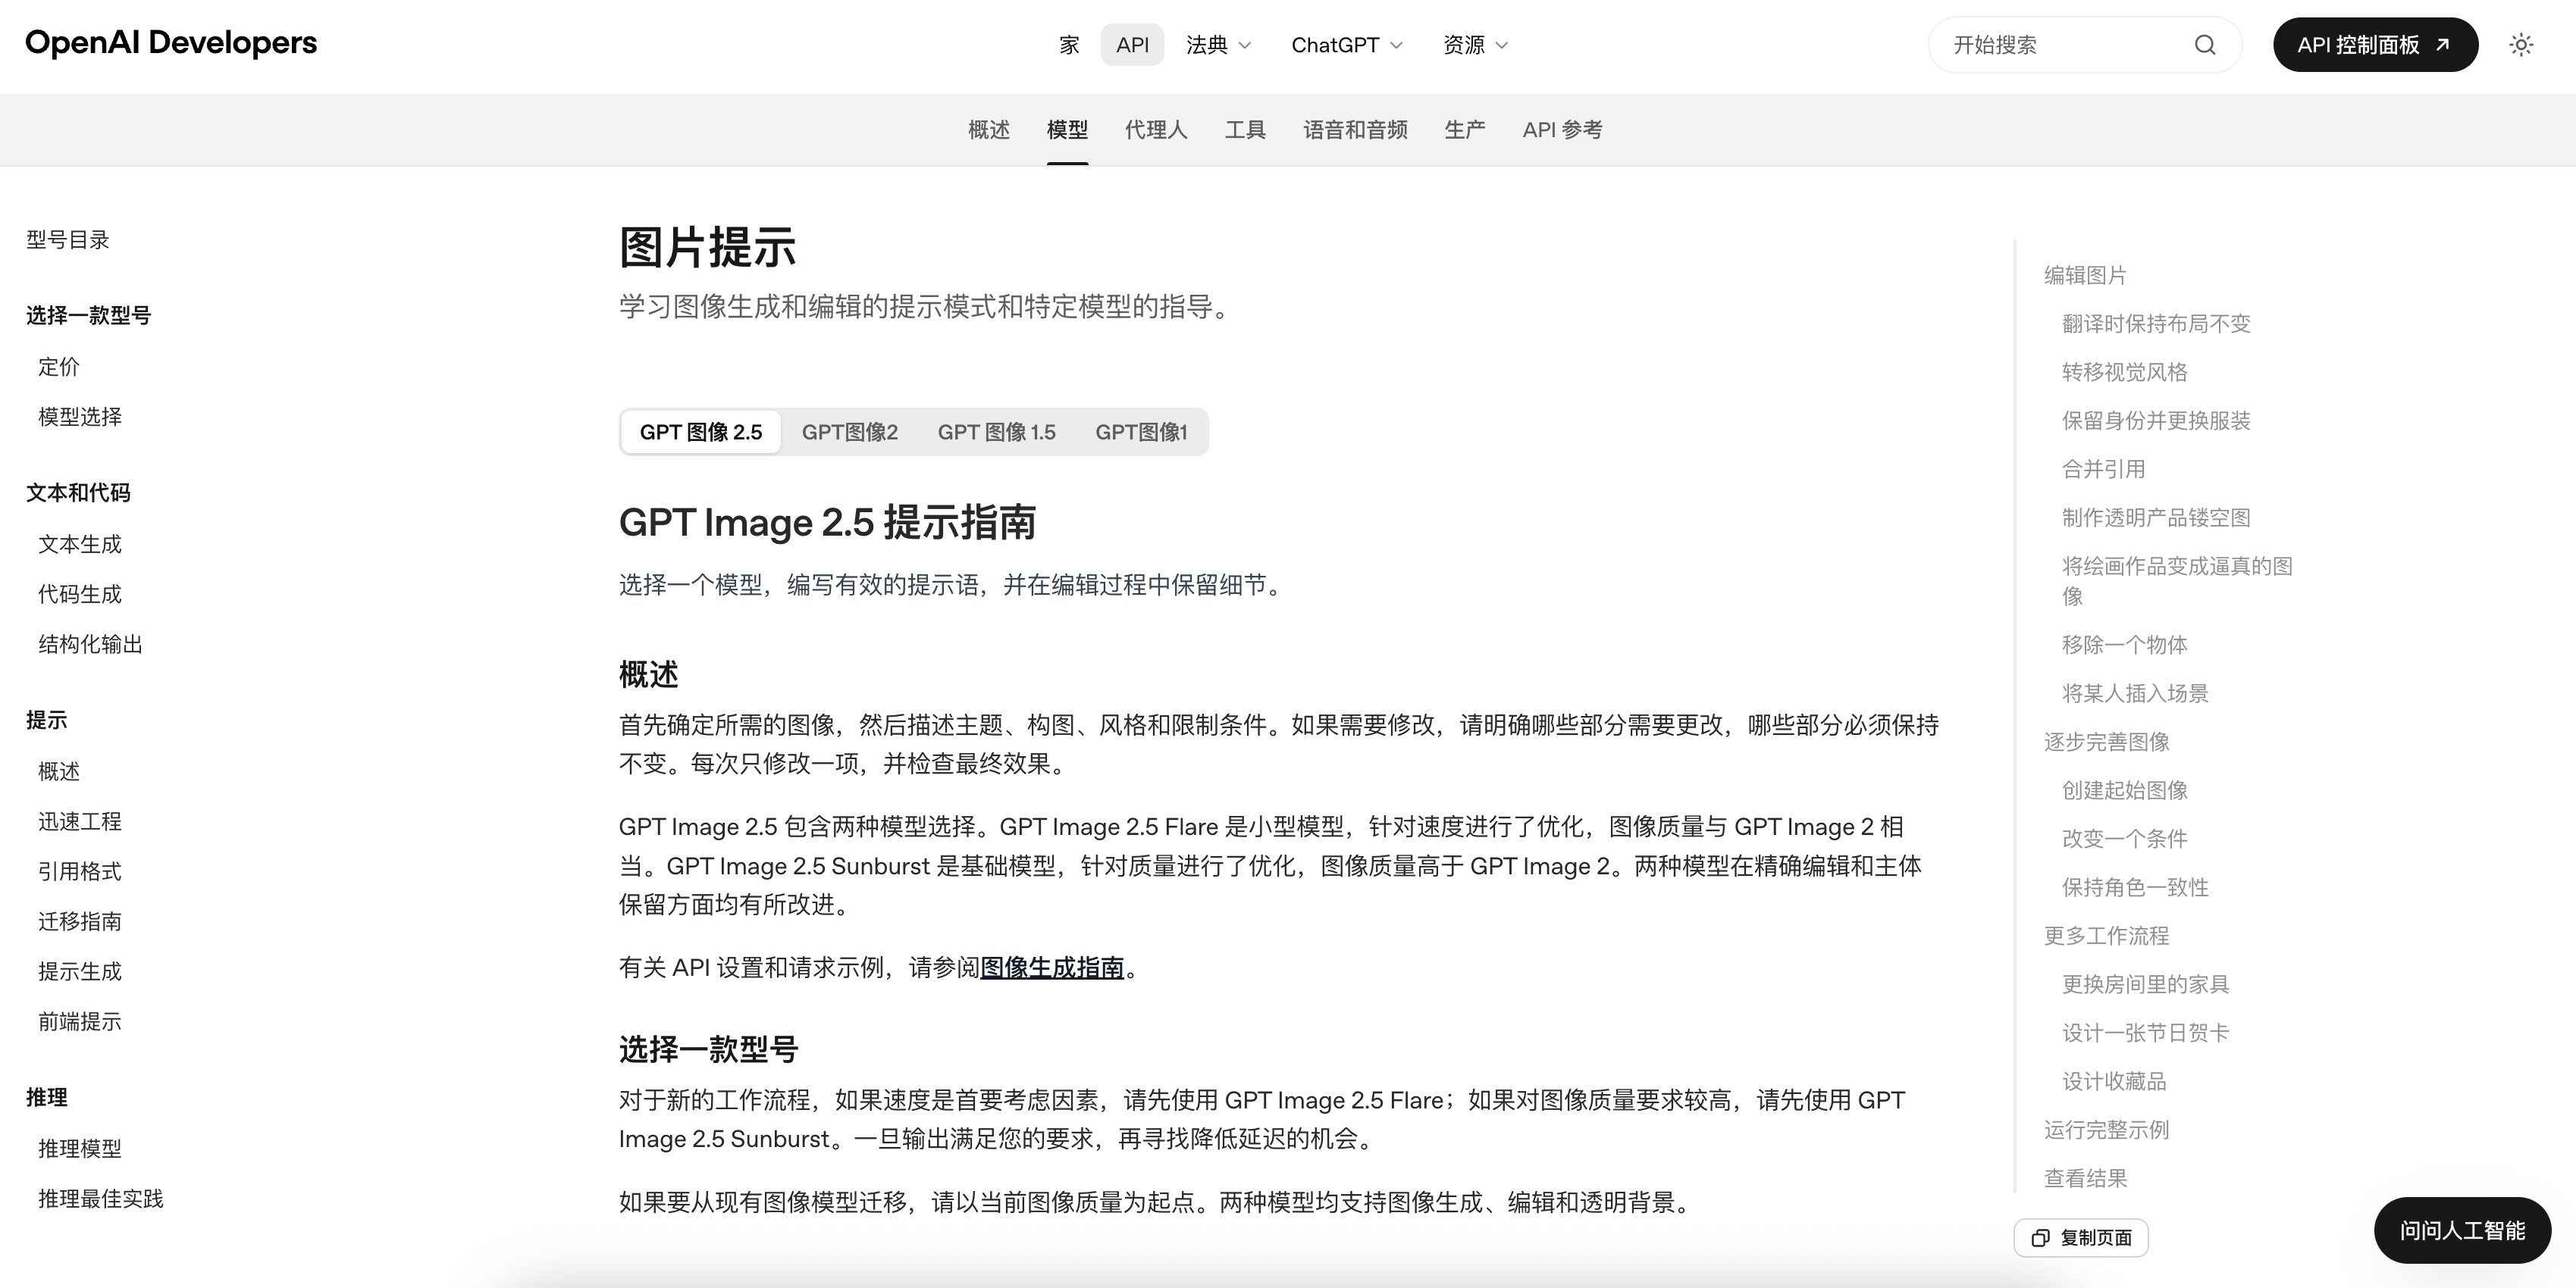2576x1288 pixels.
Task: Expand the ChatGPT dropdown menu
Action: tap(1347, 45)
